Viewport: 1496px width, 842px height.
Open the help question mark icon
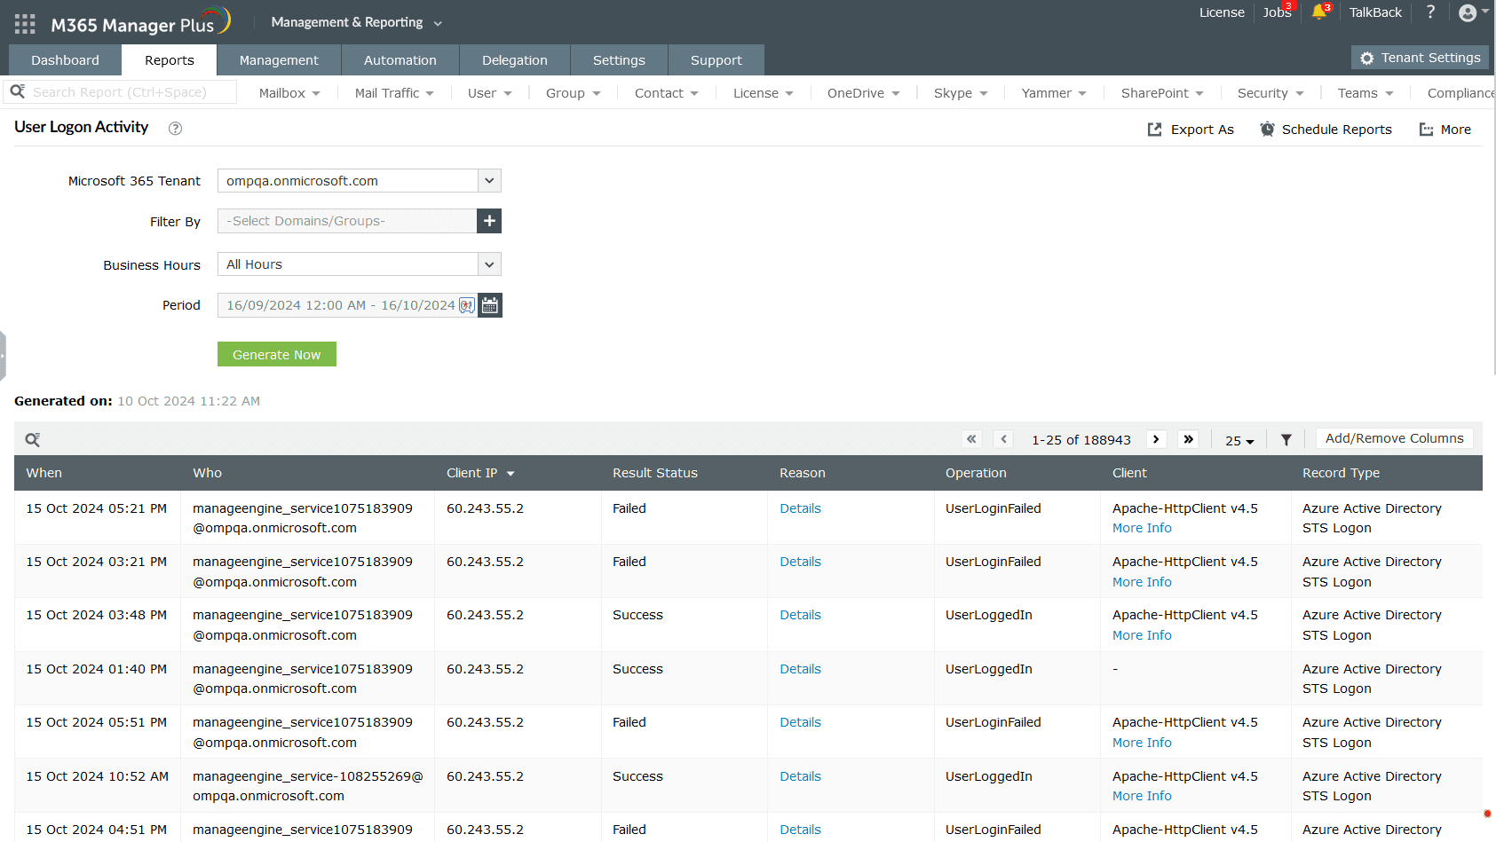[x=1430, y=12]
